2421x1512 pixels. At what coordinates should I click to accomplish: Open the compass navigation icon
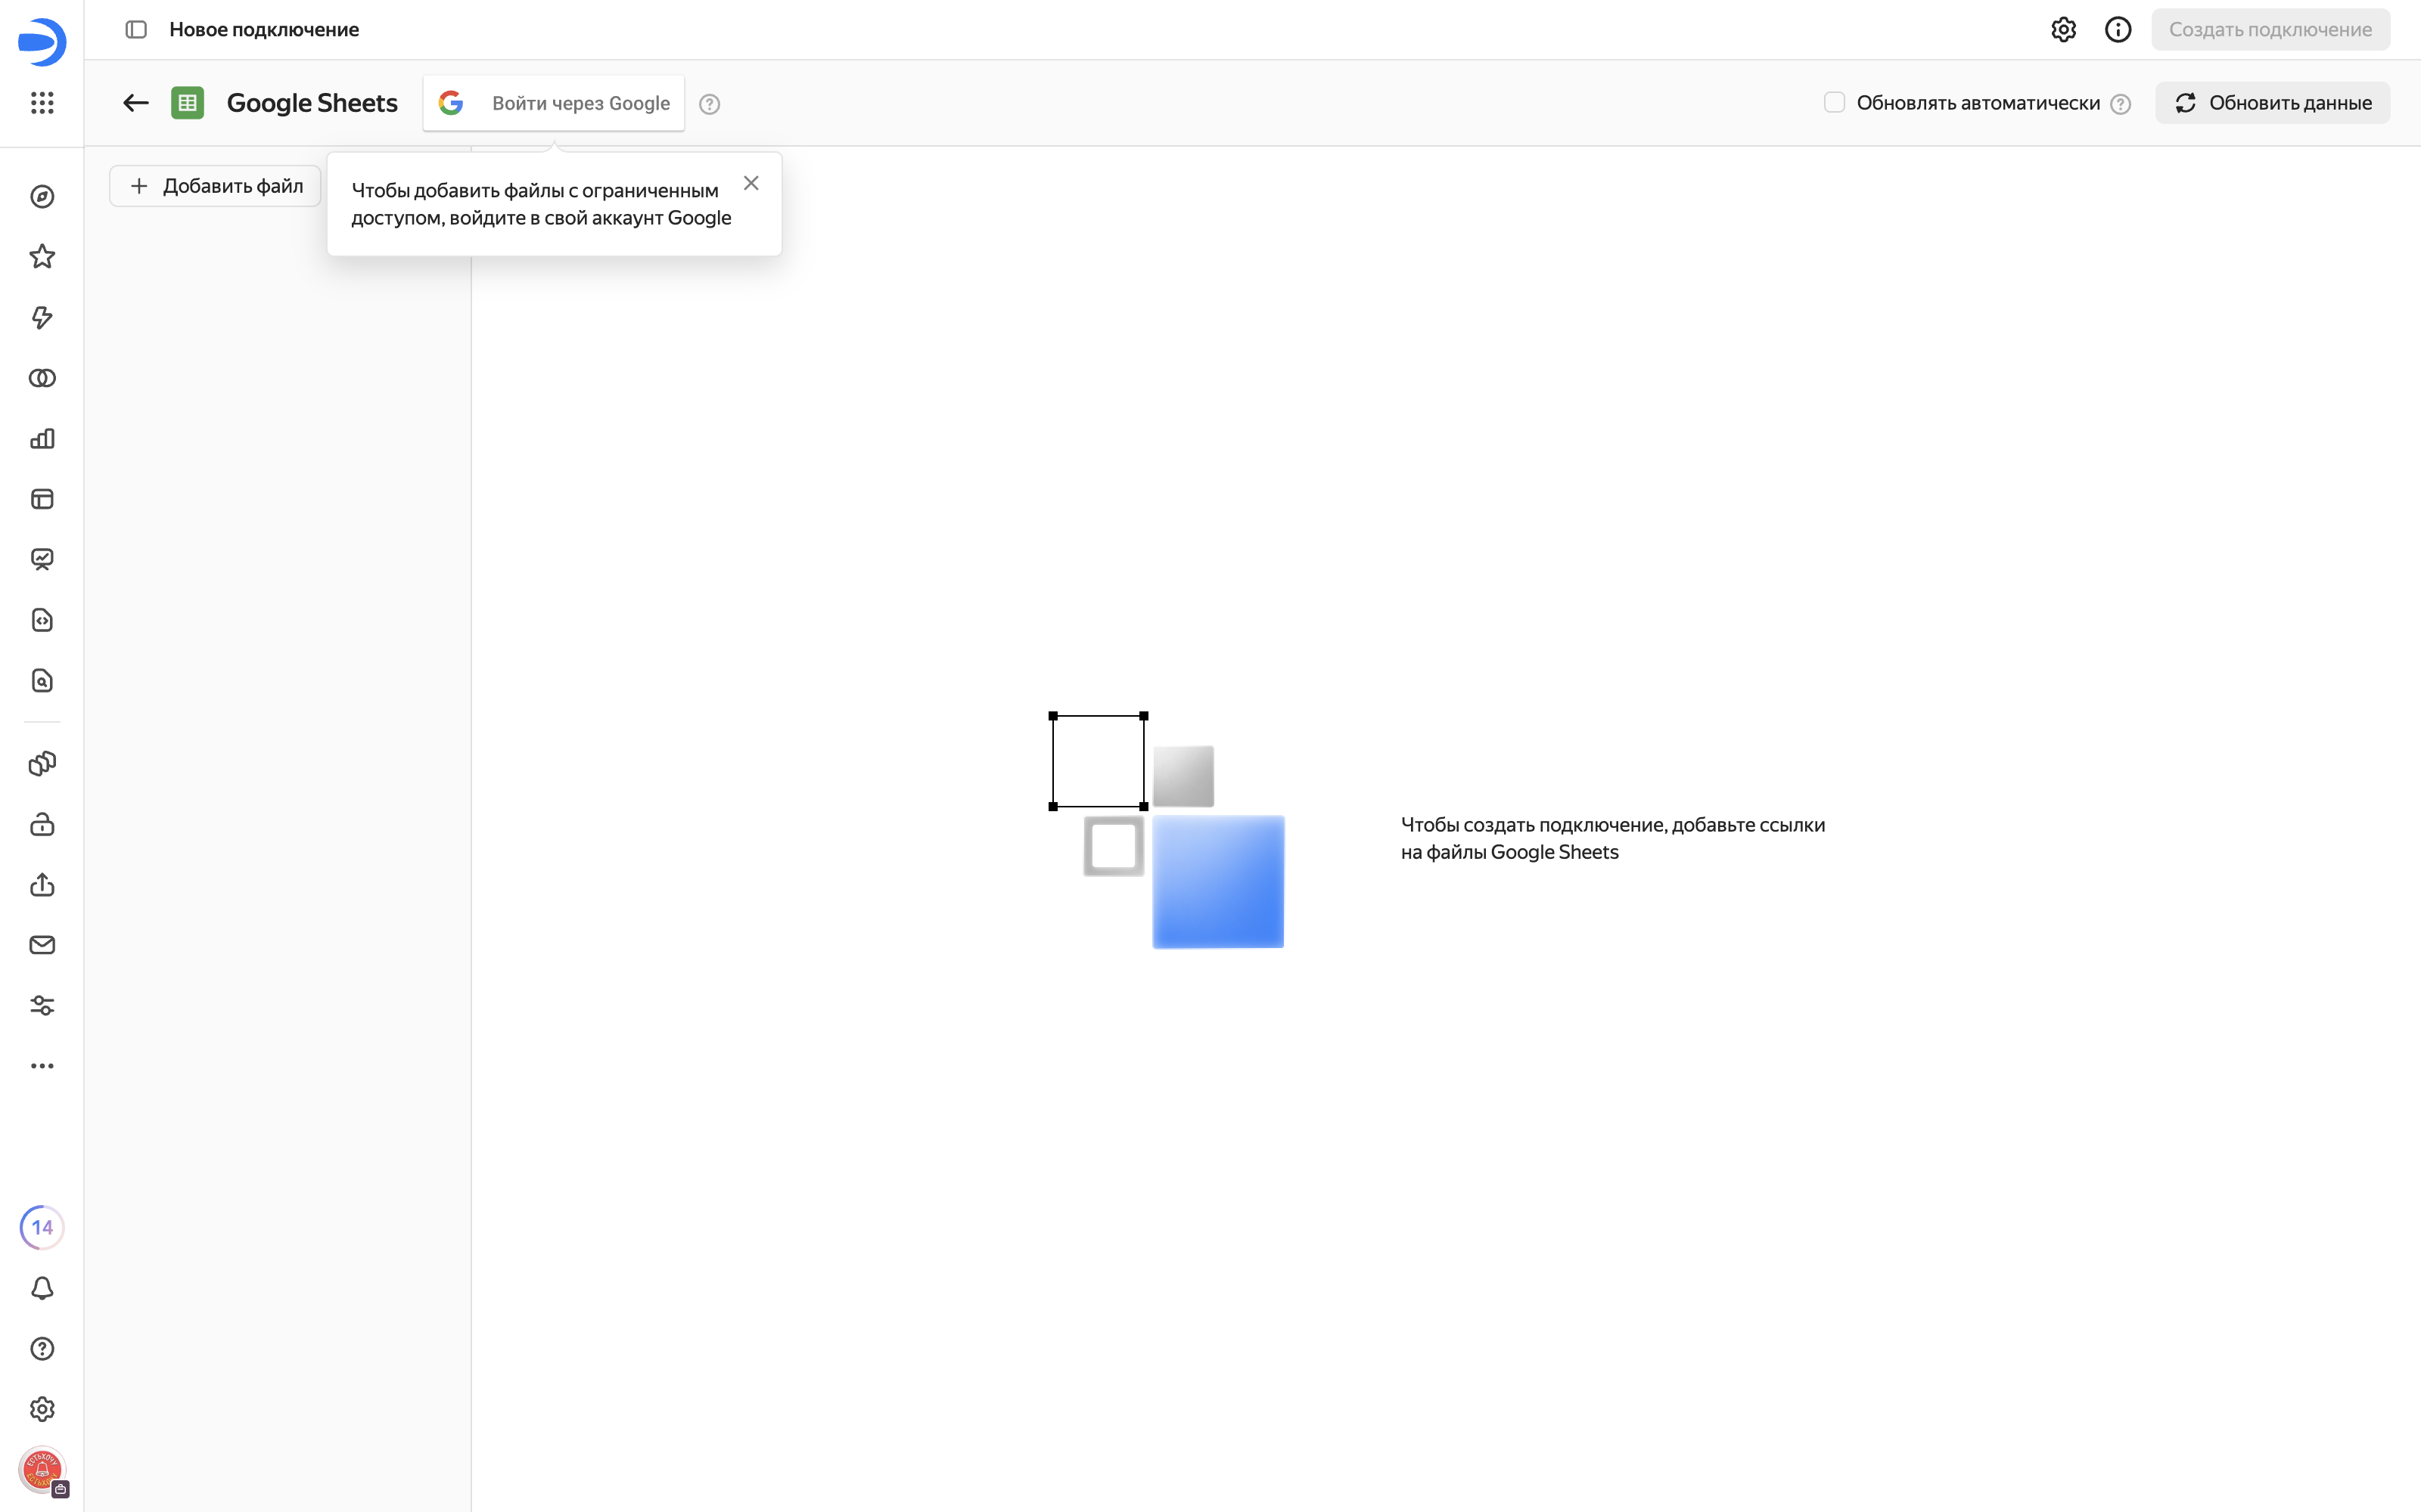click(x=42, y=197)
